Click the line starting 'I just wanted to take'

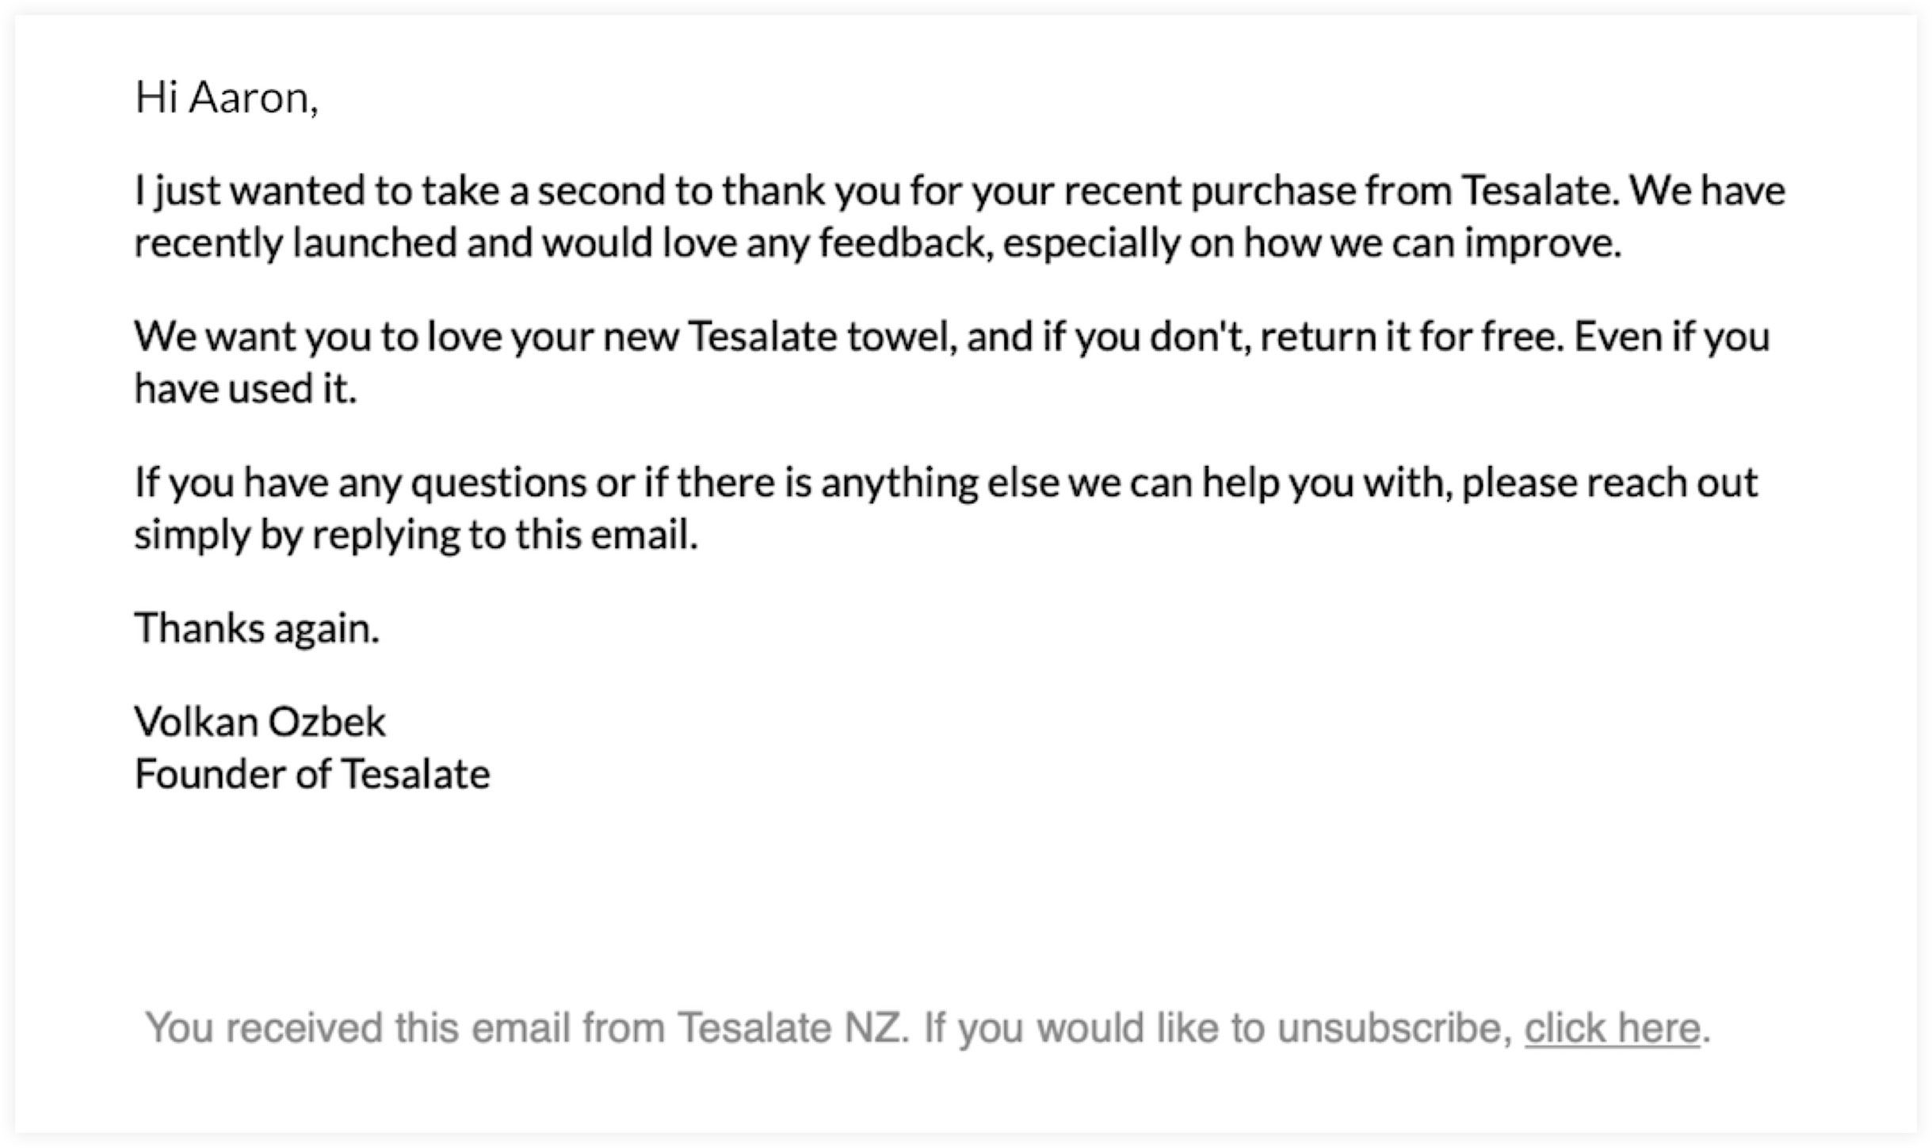click(x=960, y=192)
